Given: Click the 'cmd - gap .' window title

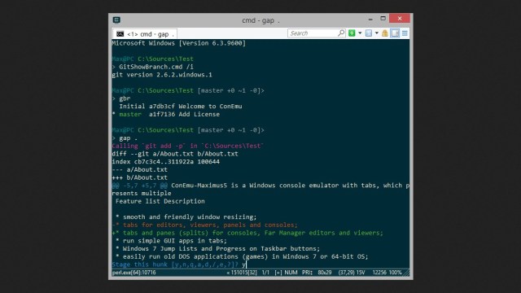Looking at the screenshot, I should [x=260, y=20].
